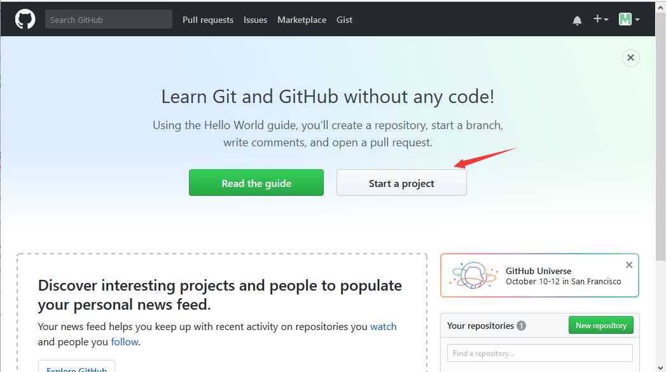The image size is (666, 372).
Task: Go to the Issues page
Action: (x=255, y=20)
